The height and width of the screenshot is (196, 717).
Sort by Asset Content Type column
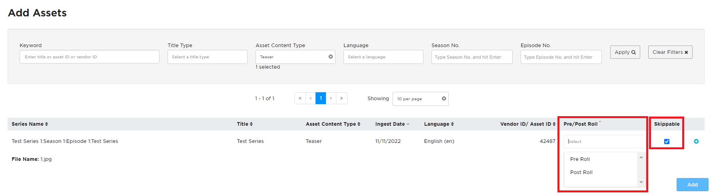tap(333, 124)
